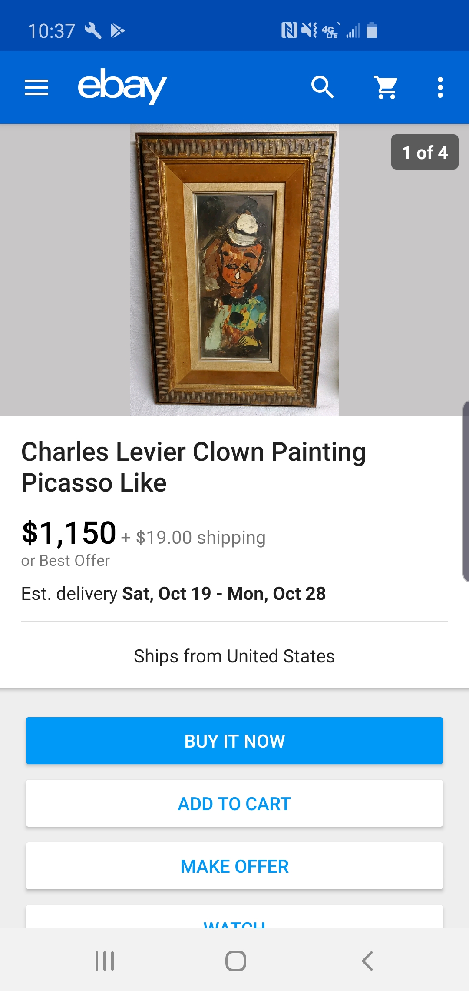The width and height of the screenshot is (469, 991).
Task: Tap the NFC status bar icon
Action: point(289,30)
